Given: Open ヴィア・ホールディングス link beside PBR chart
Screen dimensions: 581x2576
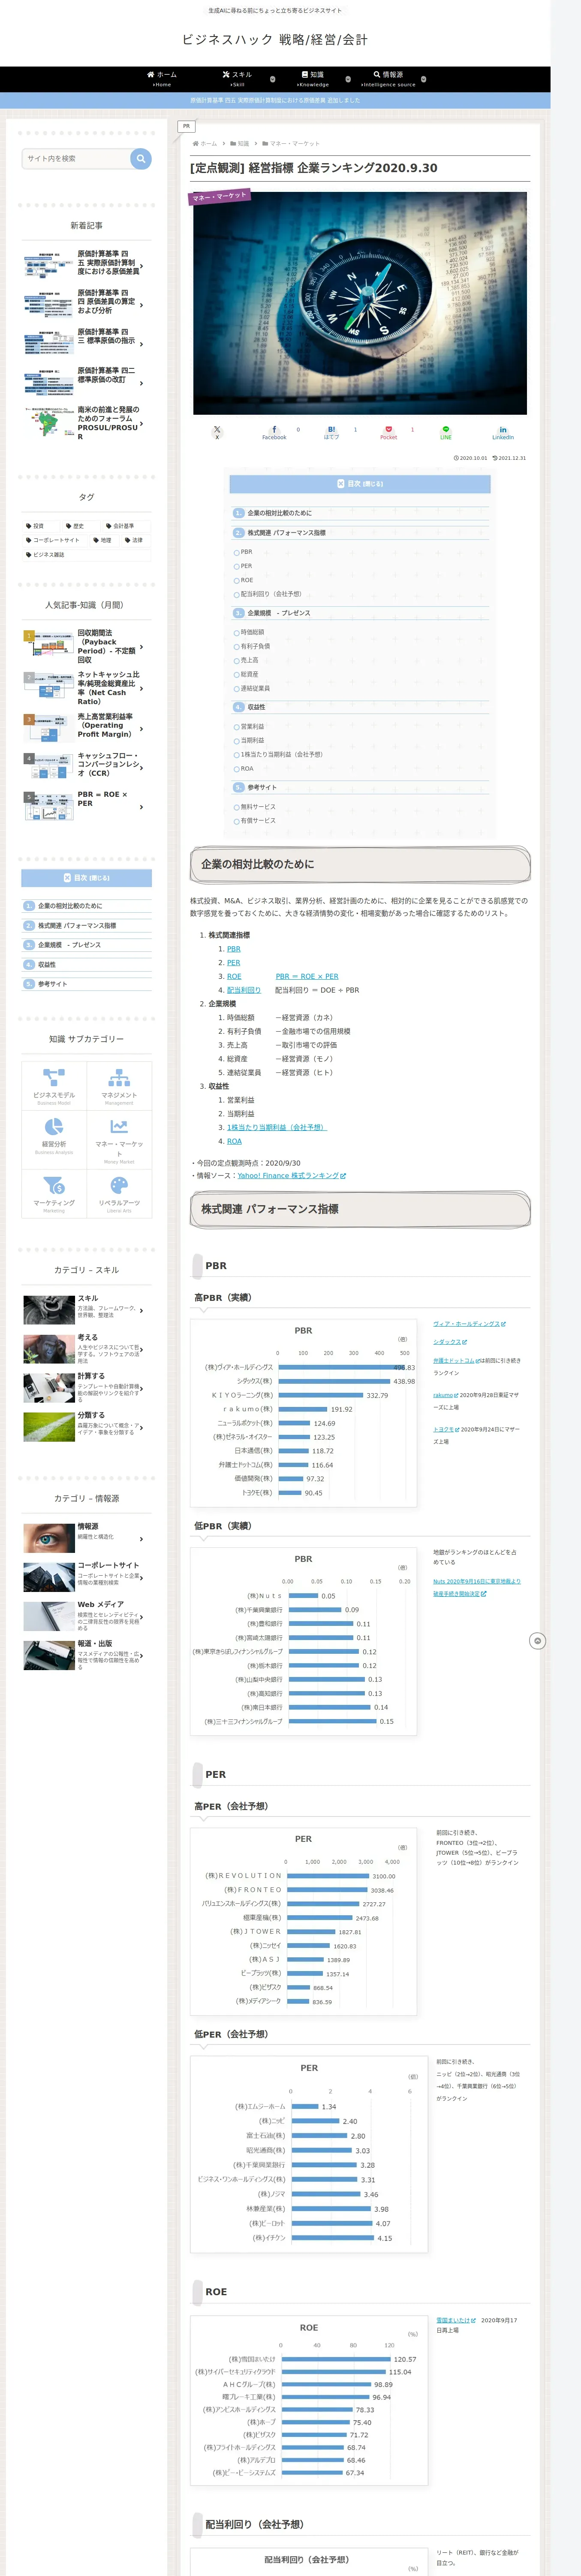Looking at the screenshot, I should click(x=469, y=1323).
